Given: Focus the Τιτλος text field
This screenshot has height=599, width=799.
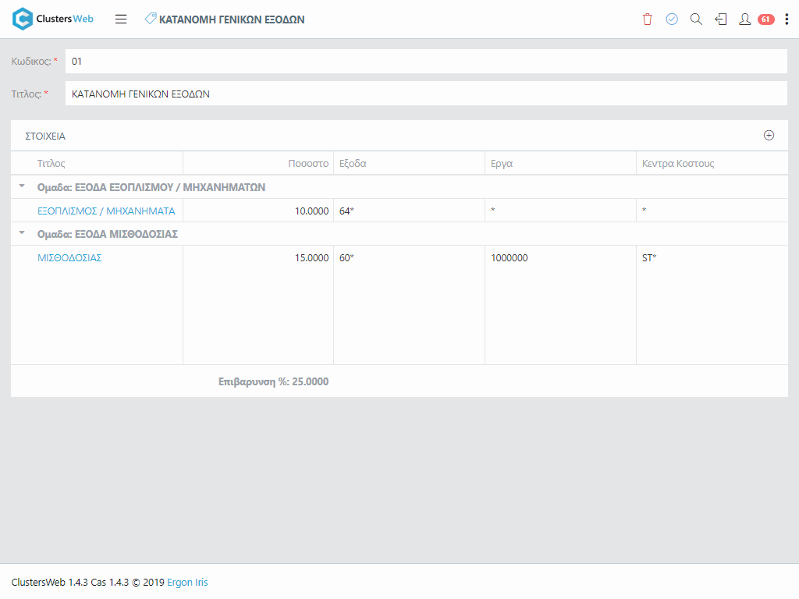Looking at the screenshot, I should point(425,94).
